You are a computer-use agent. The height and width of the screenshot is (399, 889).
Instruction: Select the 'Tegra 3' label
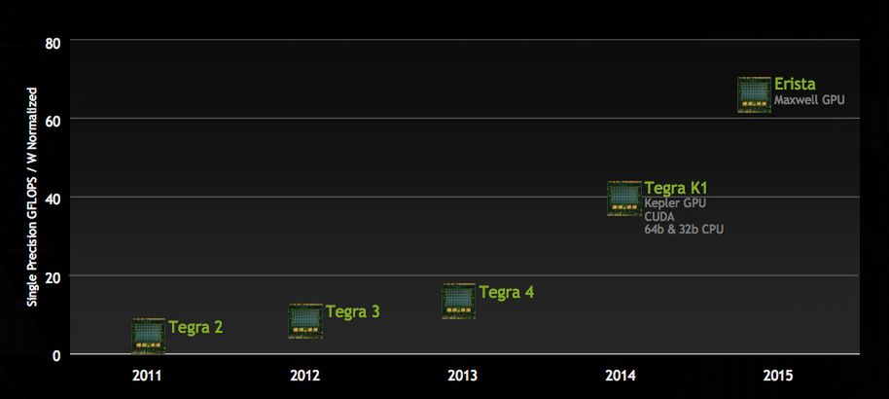(x=353, y=311)
